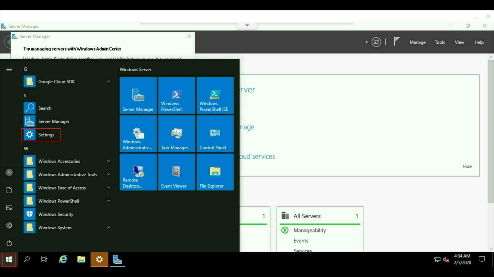Image resolution: width=494 pixels, height=277 pixels.
Task: Click the Power button in Start rail
Action: (9, 243)
